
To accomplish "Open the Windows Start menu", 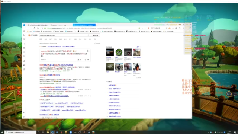I will pos(2,133).
